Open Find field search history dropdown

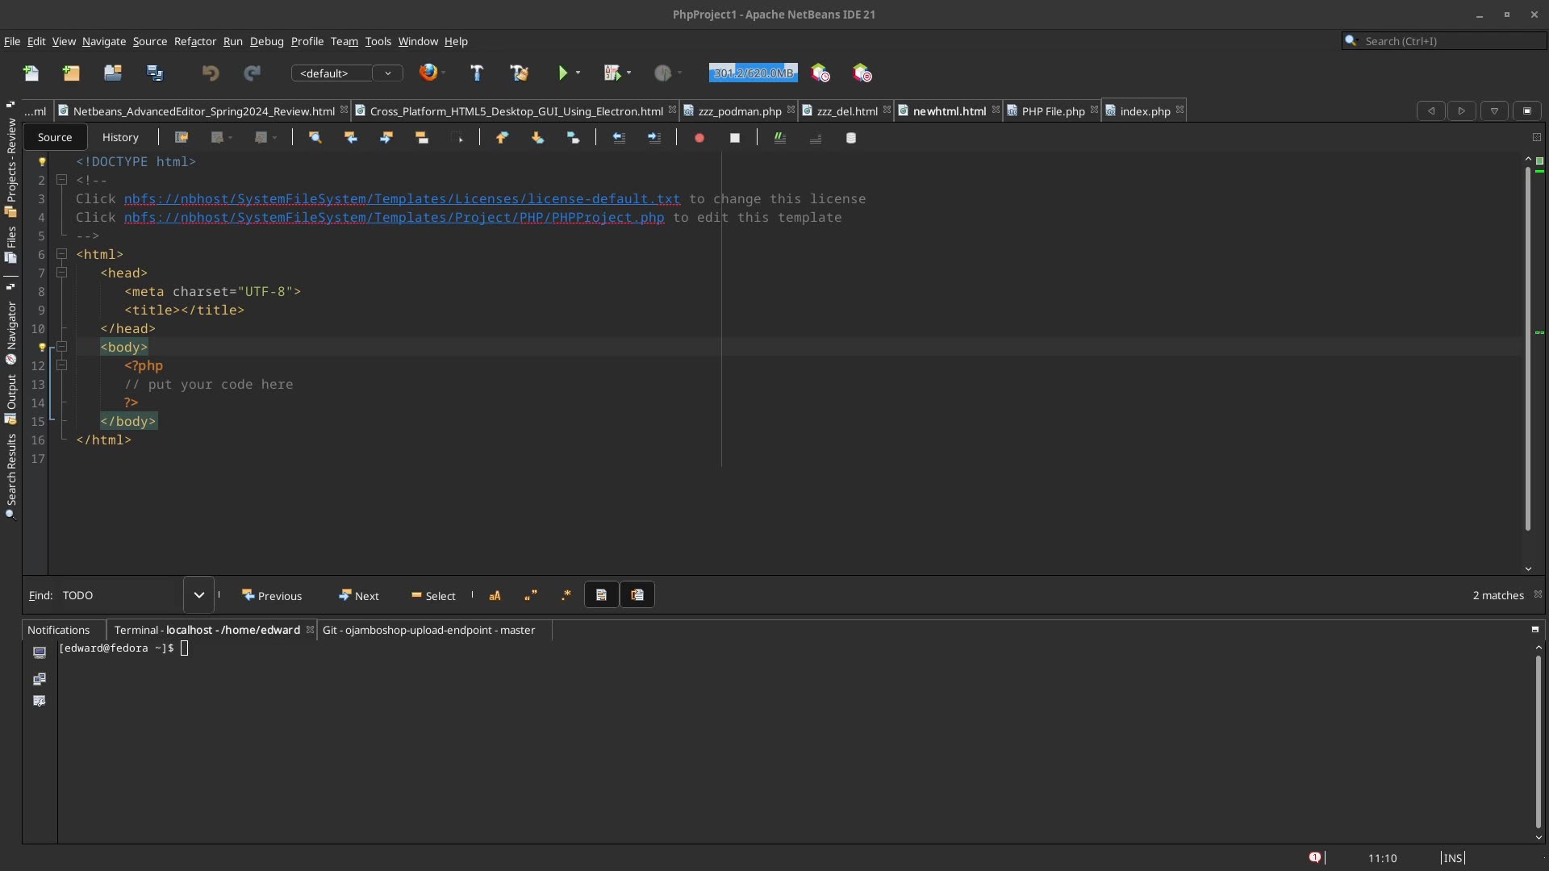coord(198,595)
